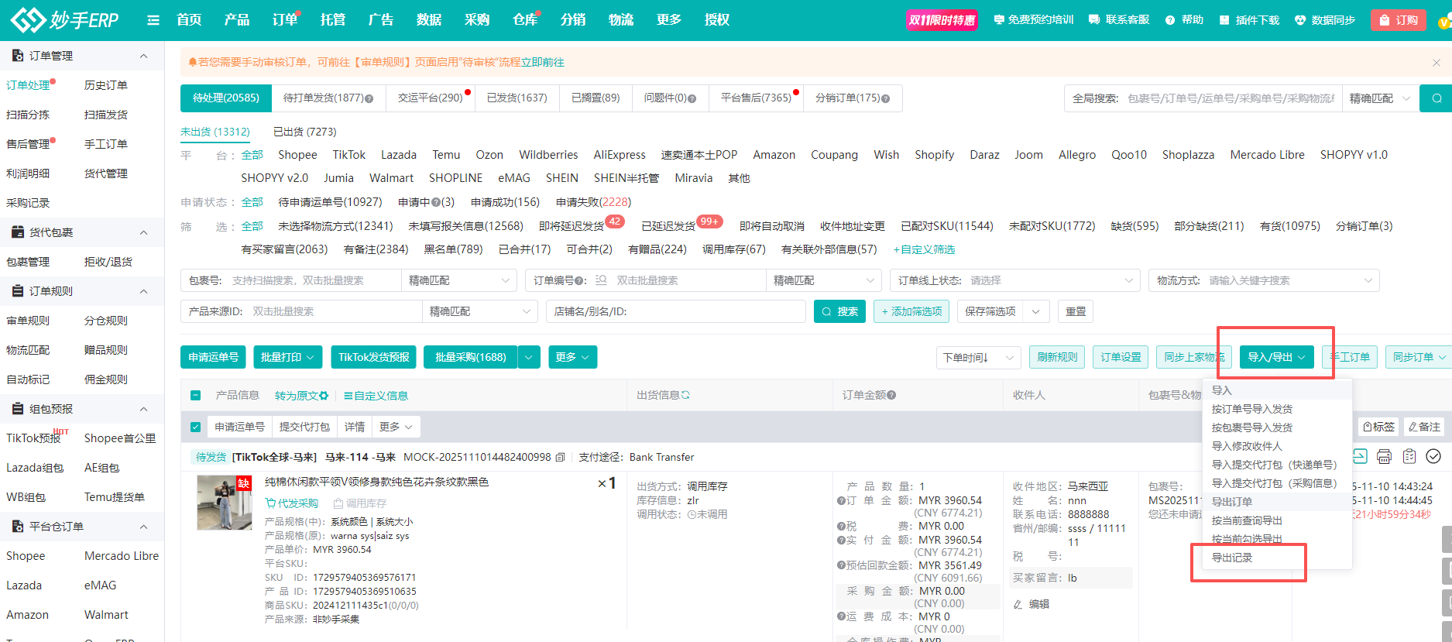Click the global search magnifier button
1452x642 pixels.
point(1437,98)
